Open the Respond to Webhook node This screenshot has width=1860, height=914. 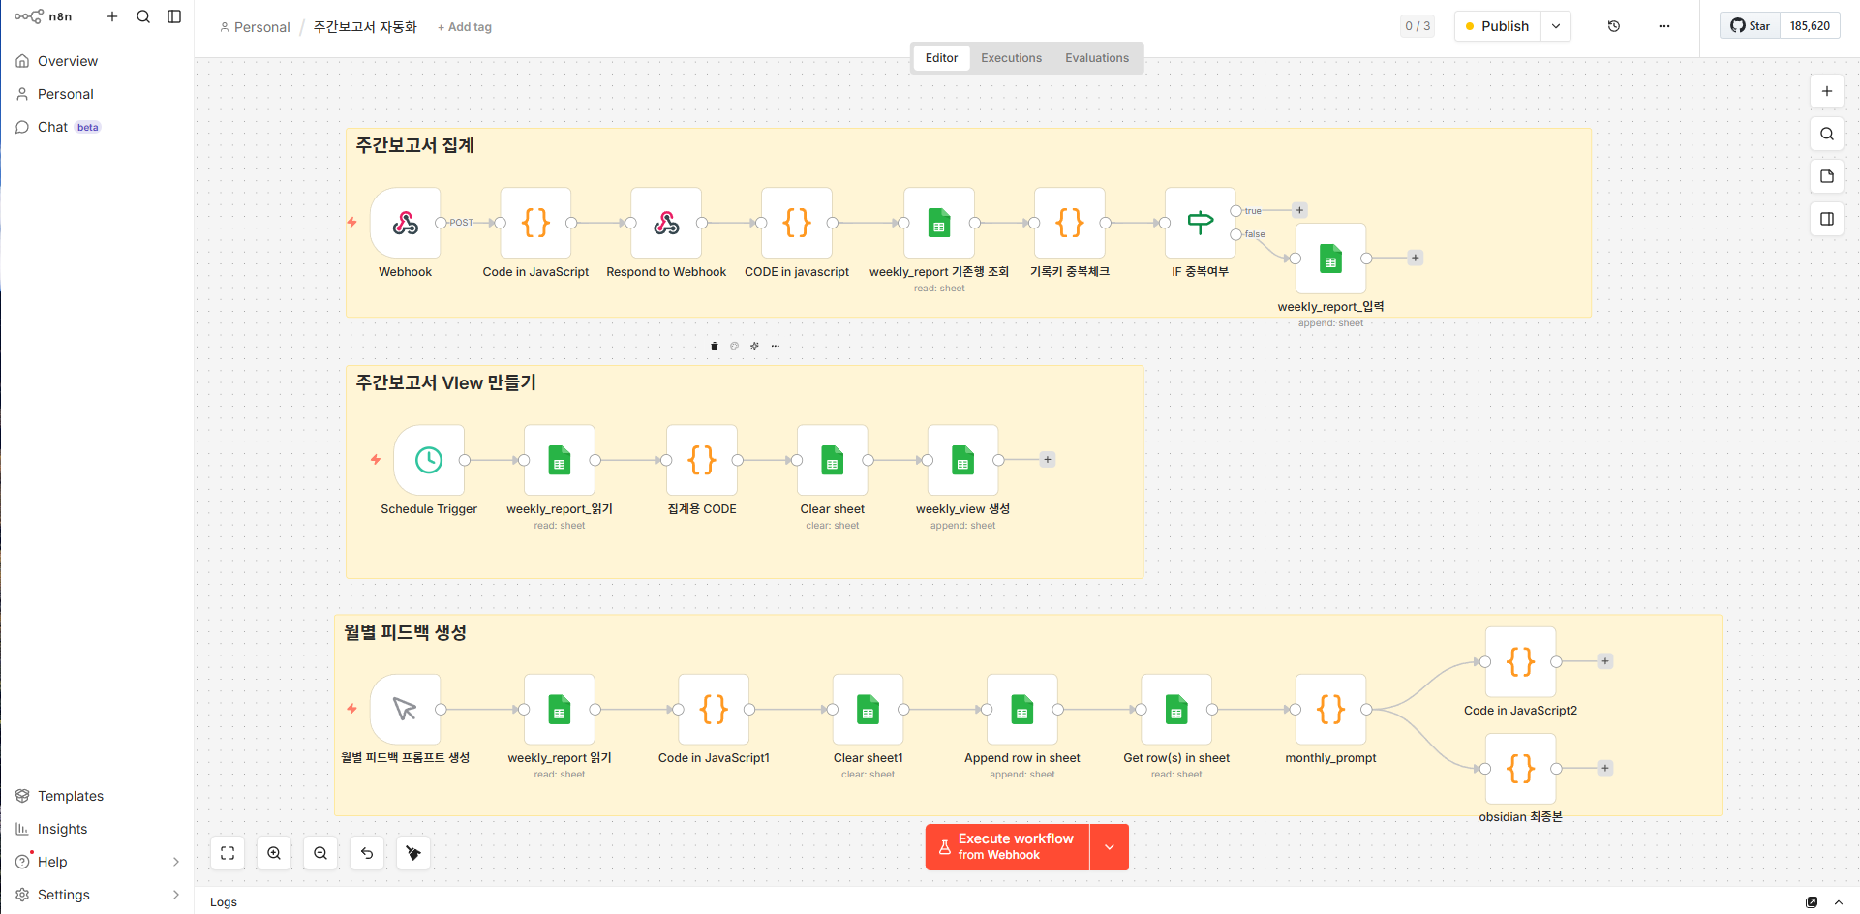tap(666, 224)
